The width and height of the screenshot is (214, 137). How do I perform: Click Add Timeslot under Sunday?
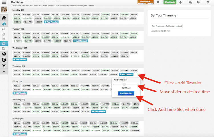click(20, 134)
